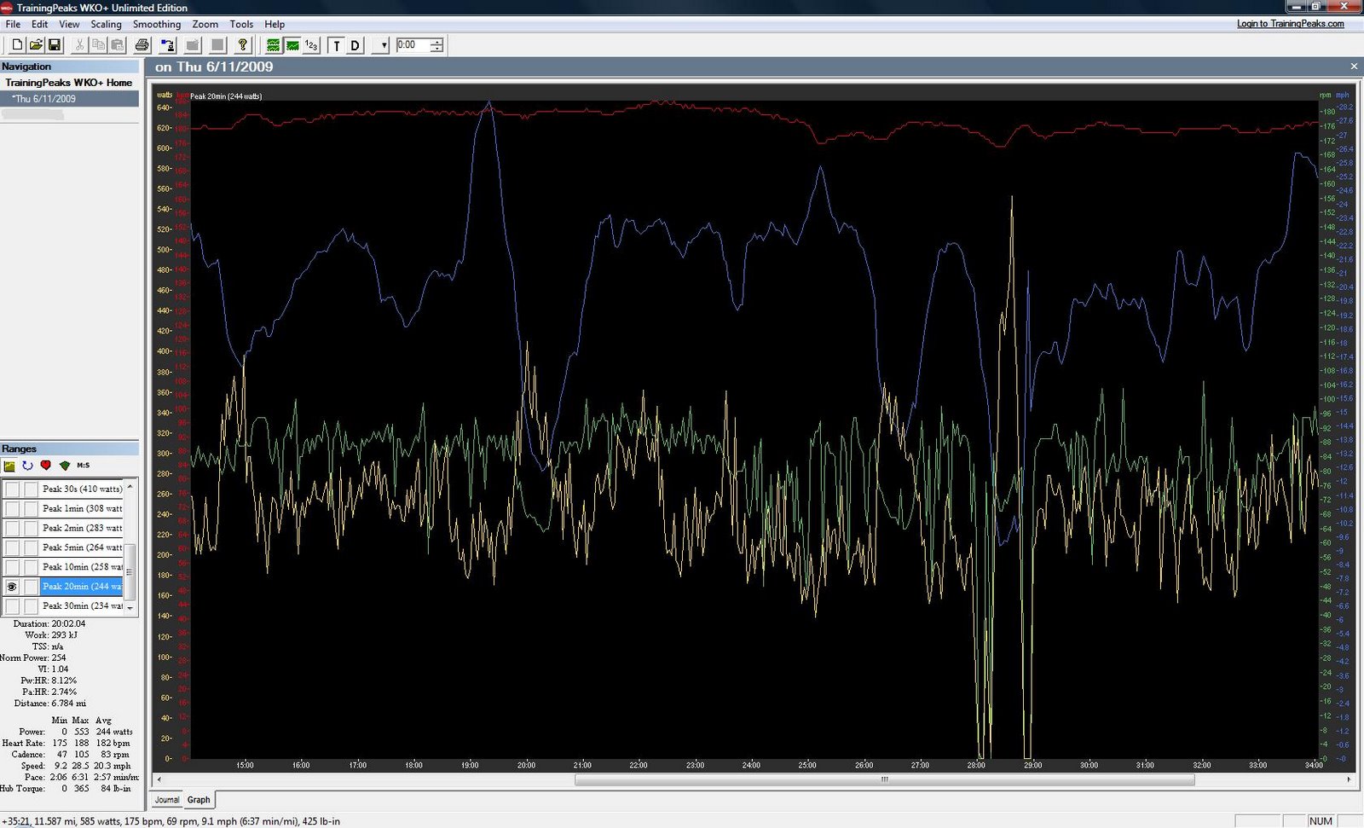The image size is (1364, 828).
Task: Switch to the Journal tab
Action: (167, 800)
